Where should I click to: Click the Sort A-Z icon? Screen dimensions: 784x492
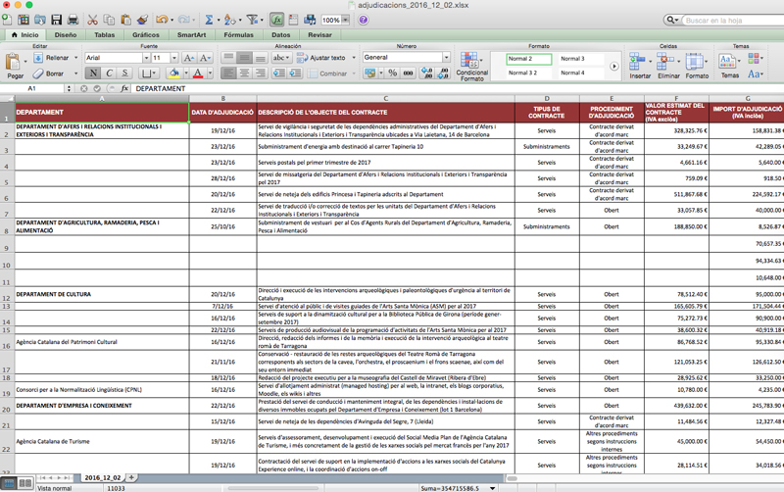pyautogui.click(x=229, y=20)
